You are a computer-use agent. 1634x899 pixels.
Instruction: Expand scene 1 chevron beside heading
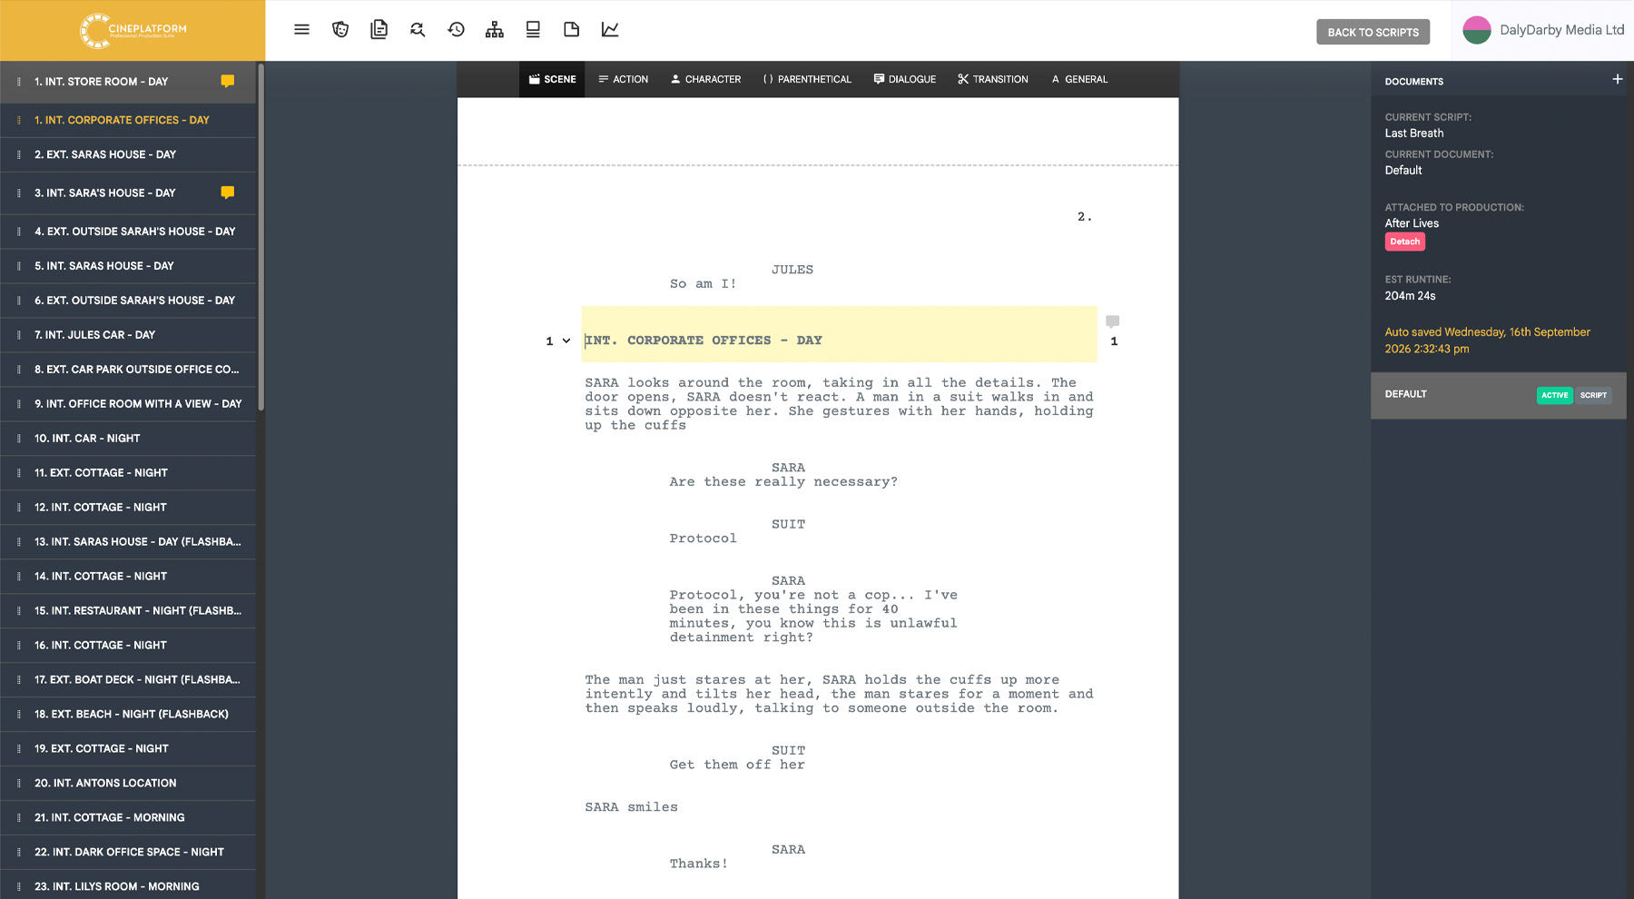coord(566,341)
